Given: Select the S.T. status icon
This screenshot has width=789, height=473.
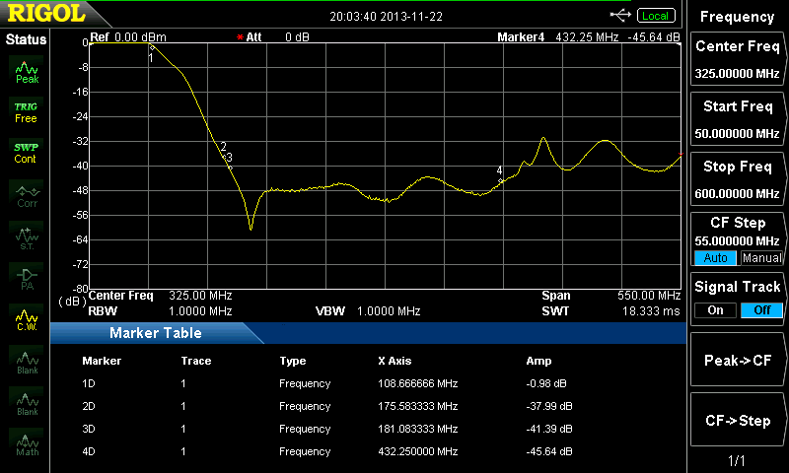Looking at the screenshot, I should [27, 236].
